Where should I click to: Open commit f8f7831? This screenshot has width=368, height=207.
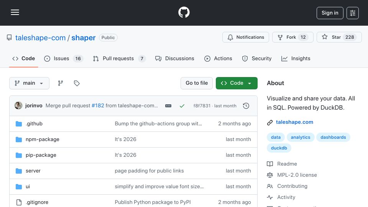(x=202, y=106)
